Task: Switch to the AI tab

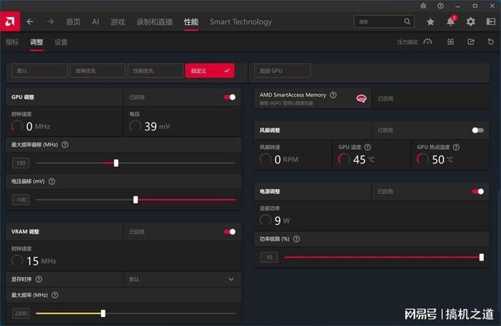Action: 96,22
